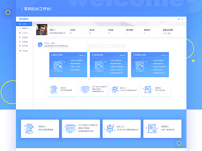Open the enlarged 查看报价 card in the bottom strip

point(162,129)
